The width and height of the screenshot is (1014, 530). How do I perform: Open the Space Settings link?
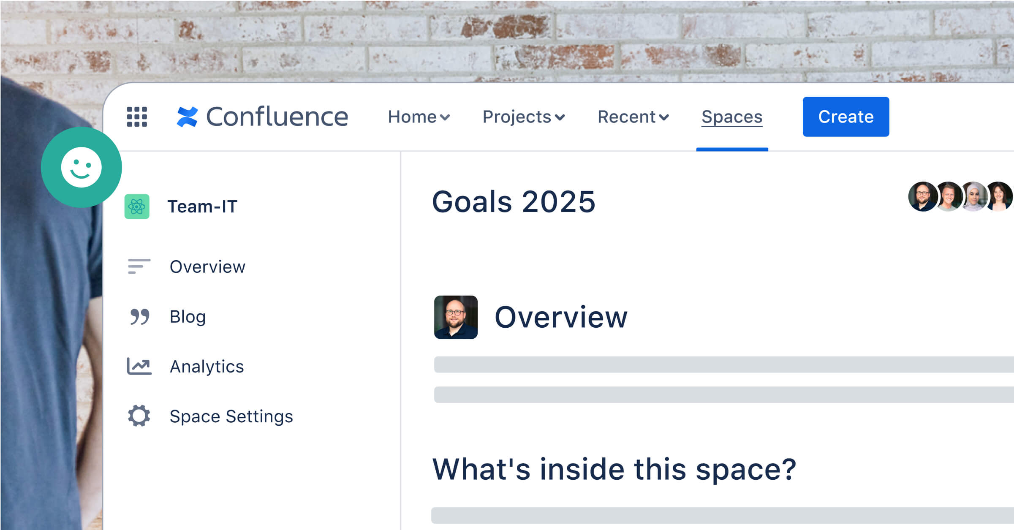pos(231,416)
